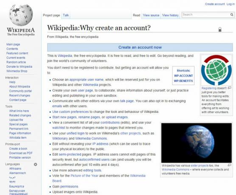The width and height of the screenshot is (236, 195).
Task: Switch language to Afrikaans
Action: point(15,169)
